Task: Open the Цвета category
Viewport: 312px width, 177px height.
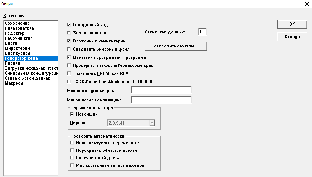Action: pos(11,43)
